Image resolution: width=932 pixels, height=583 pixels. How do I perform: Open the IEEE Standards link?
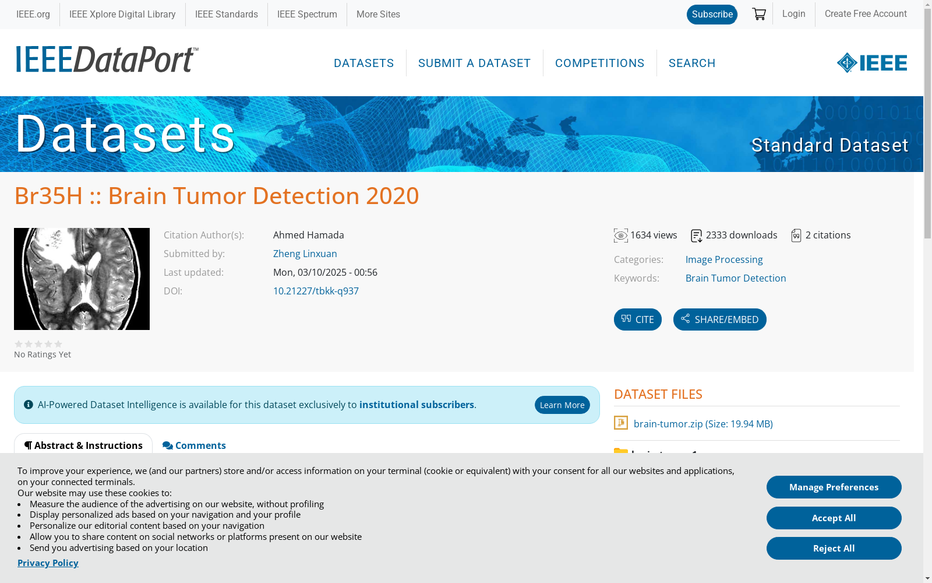[x=227, y=15]
